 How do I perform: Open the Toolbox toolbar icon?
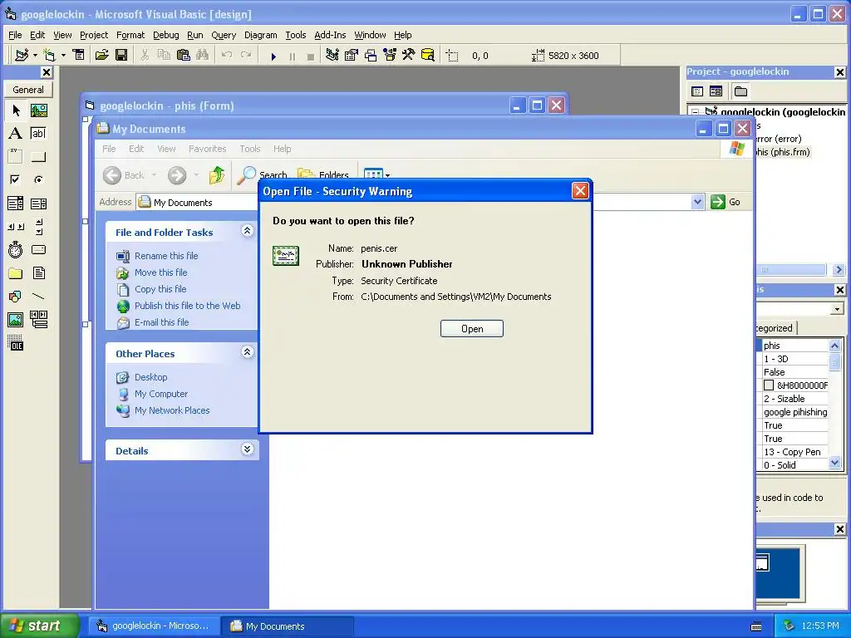(x=409, y=56)
